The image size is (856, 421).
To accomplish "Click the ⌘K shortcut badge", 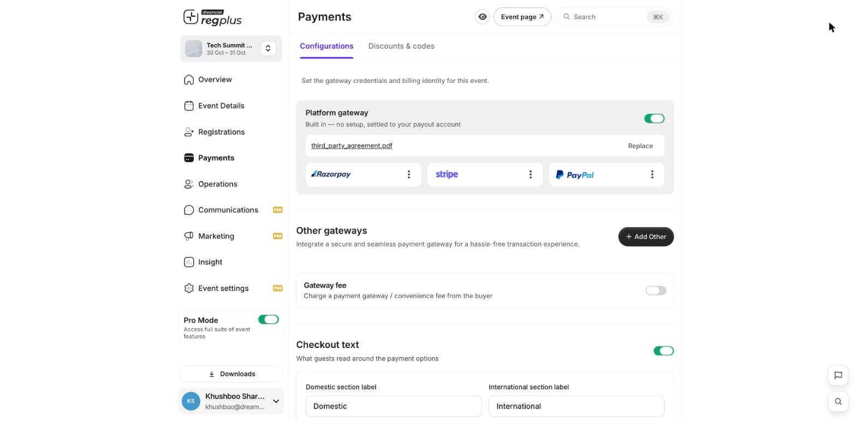I will point(658,17).
